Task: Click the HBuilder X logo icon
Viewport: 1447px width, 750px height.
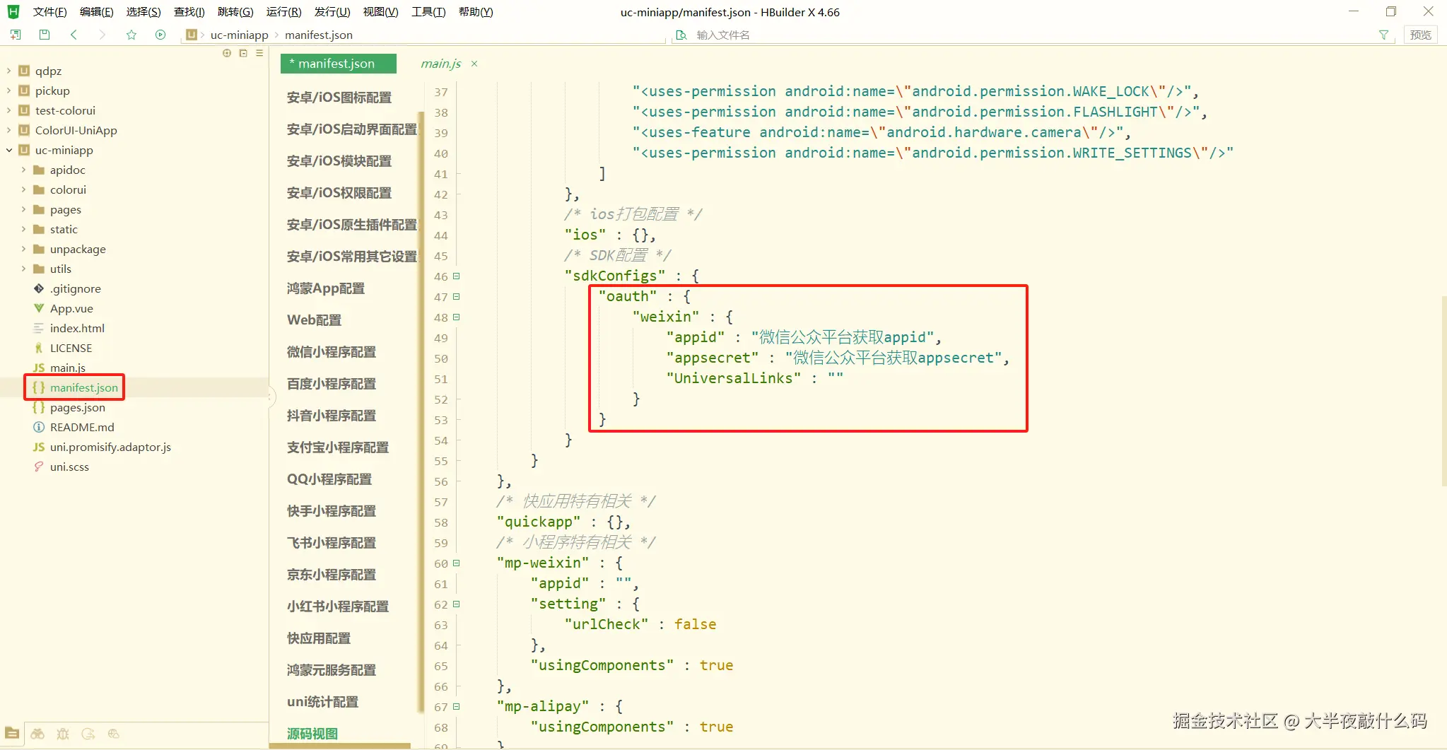Action: tap(13, 12)
